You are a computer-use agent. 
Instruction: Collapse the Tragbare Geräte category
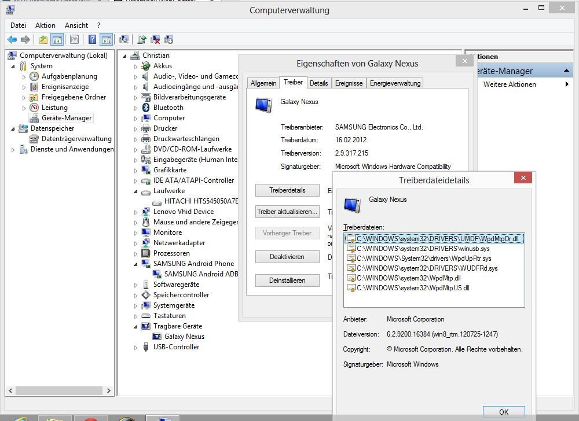click(135, 327)
